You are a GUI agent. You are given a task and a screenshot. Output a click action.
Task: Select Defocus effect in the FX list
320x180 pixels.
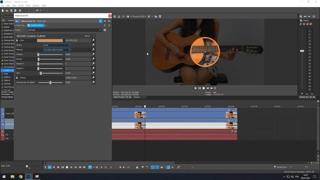point(7,77)
